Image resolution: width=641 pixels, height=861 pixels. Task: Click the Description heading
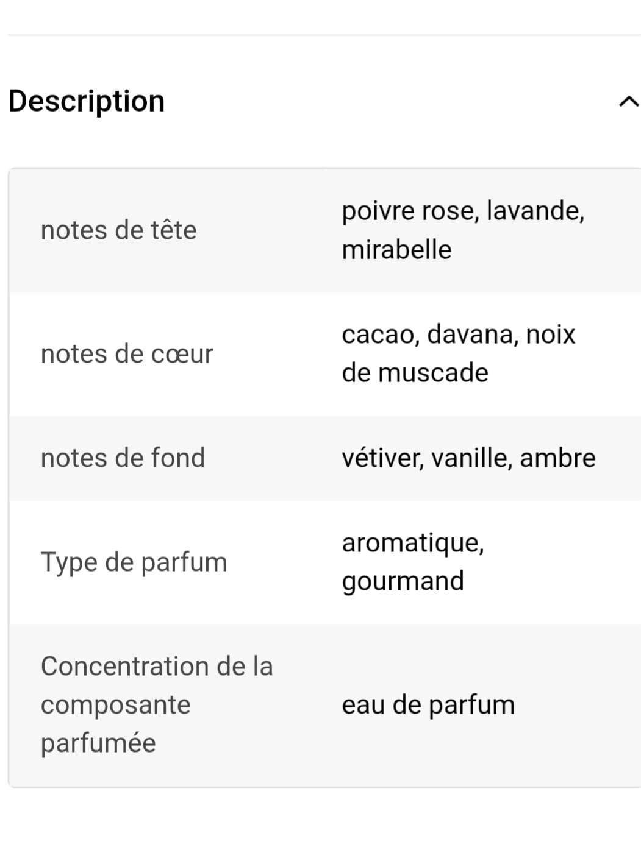(x=87, y=101)
